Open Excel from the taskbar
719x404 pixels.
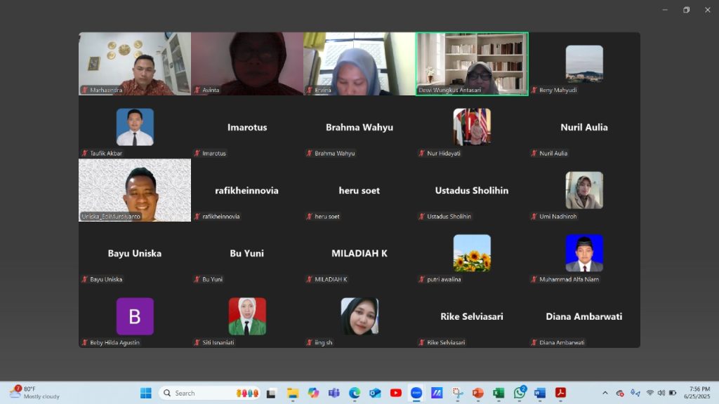499,393
